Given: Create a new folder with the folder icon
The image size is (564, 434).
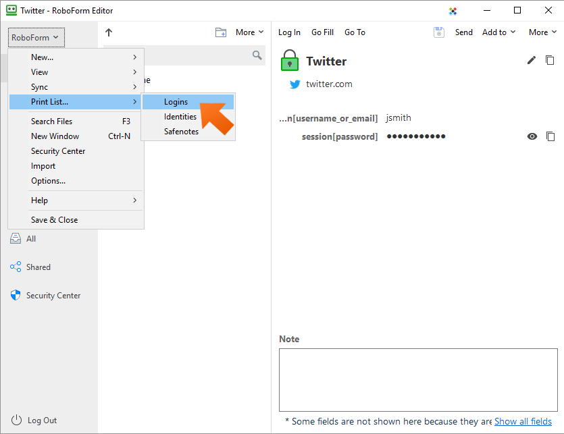Looking at the screenshot, I should pos(220,32).
